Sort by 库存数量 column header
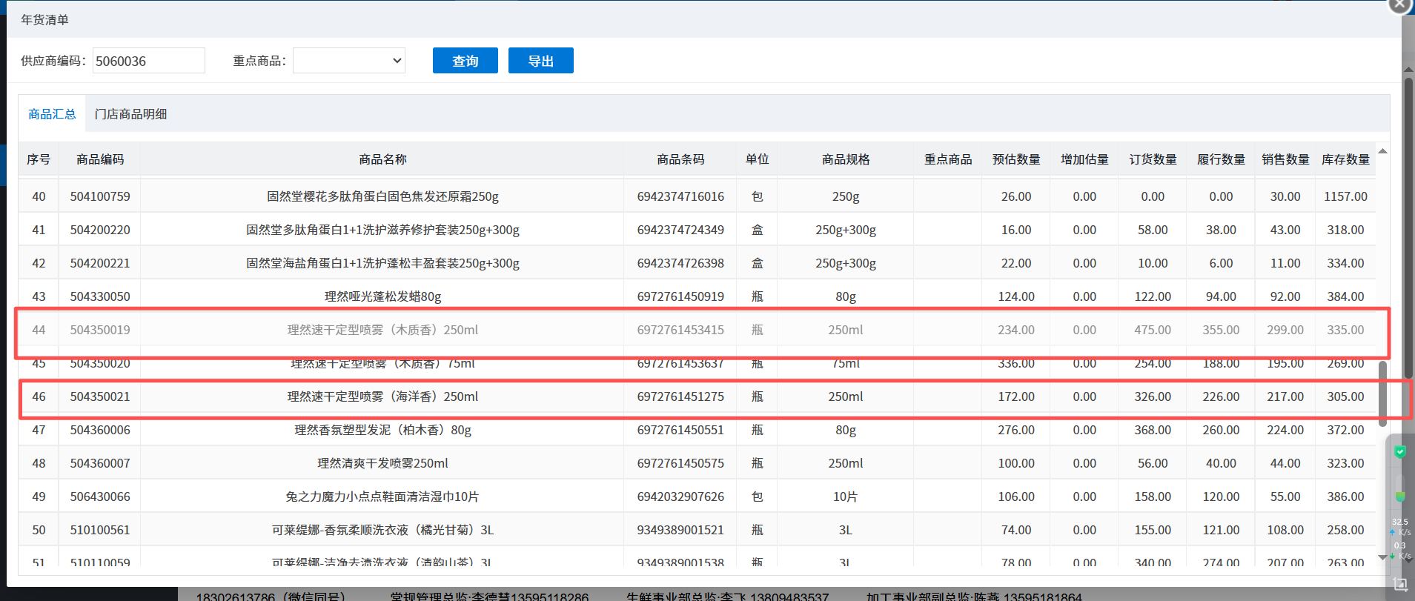 [1345, 159]
